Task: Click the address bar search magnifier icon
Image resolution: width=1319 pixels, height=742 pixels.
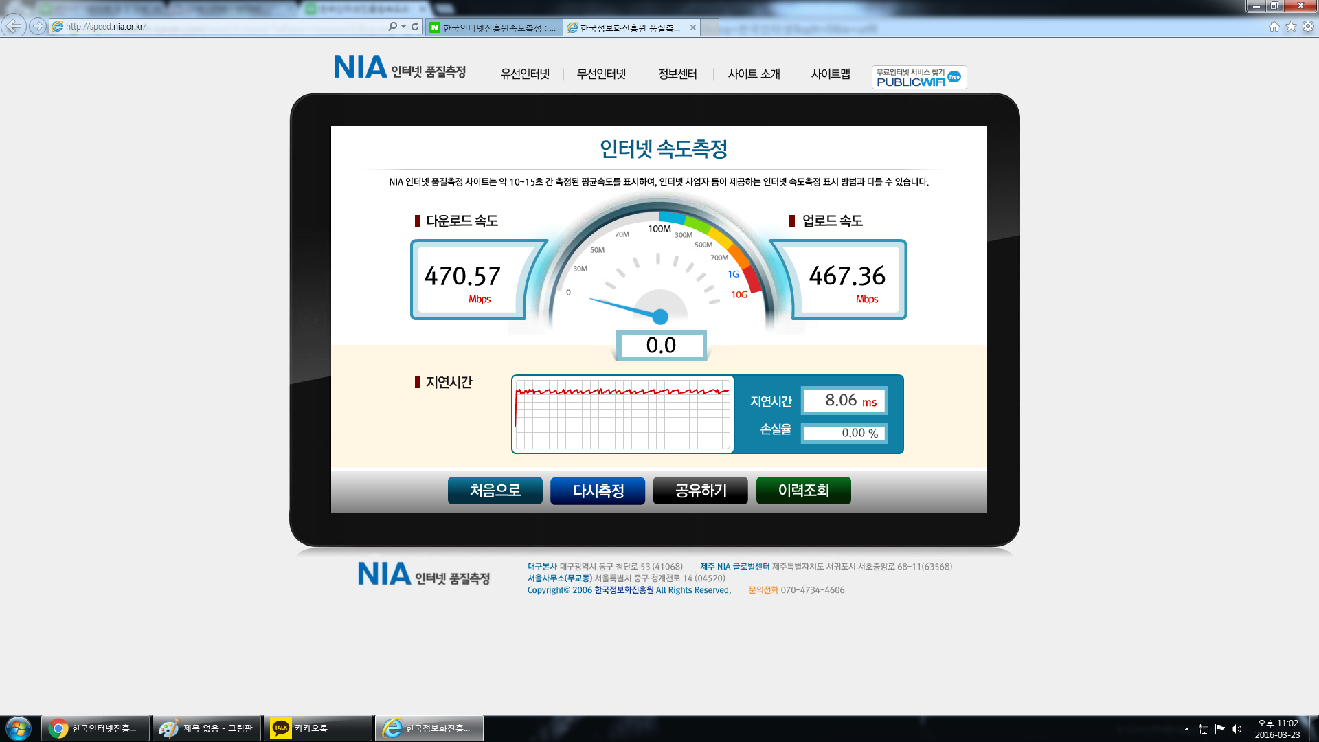Action: pyautogui.click(x=393, y=26)
